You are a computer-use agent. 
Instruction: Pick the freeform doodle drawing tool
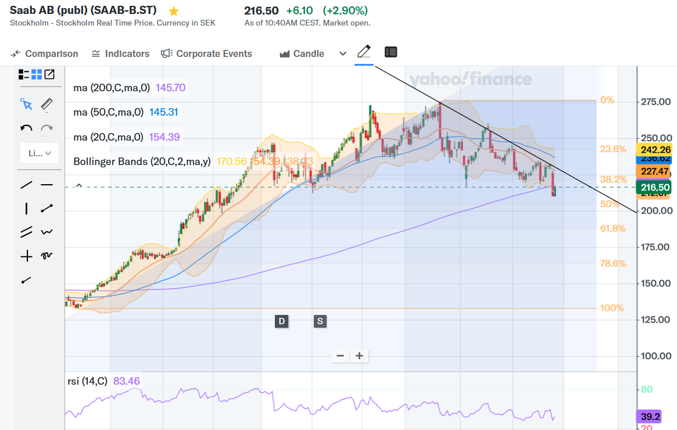(x=47, y=256)
